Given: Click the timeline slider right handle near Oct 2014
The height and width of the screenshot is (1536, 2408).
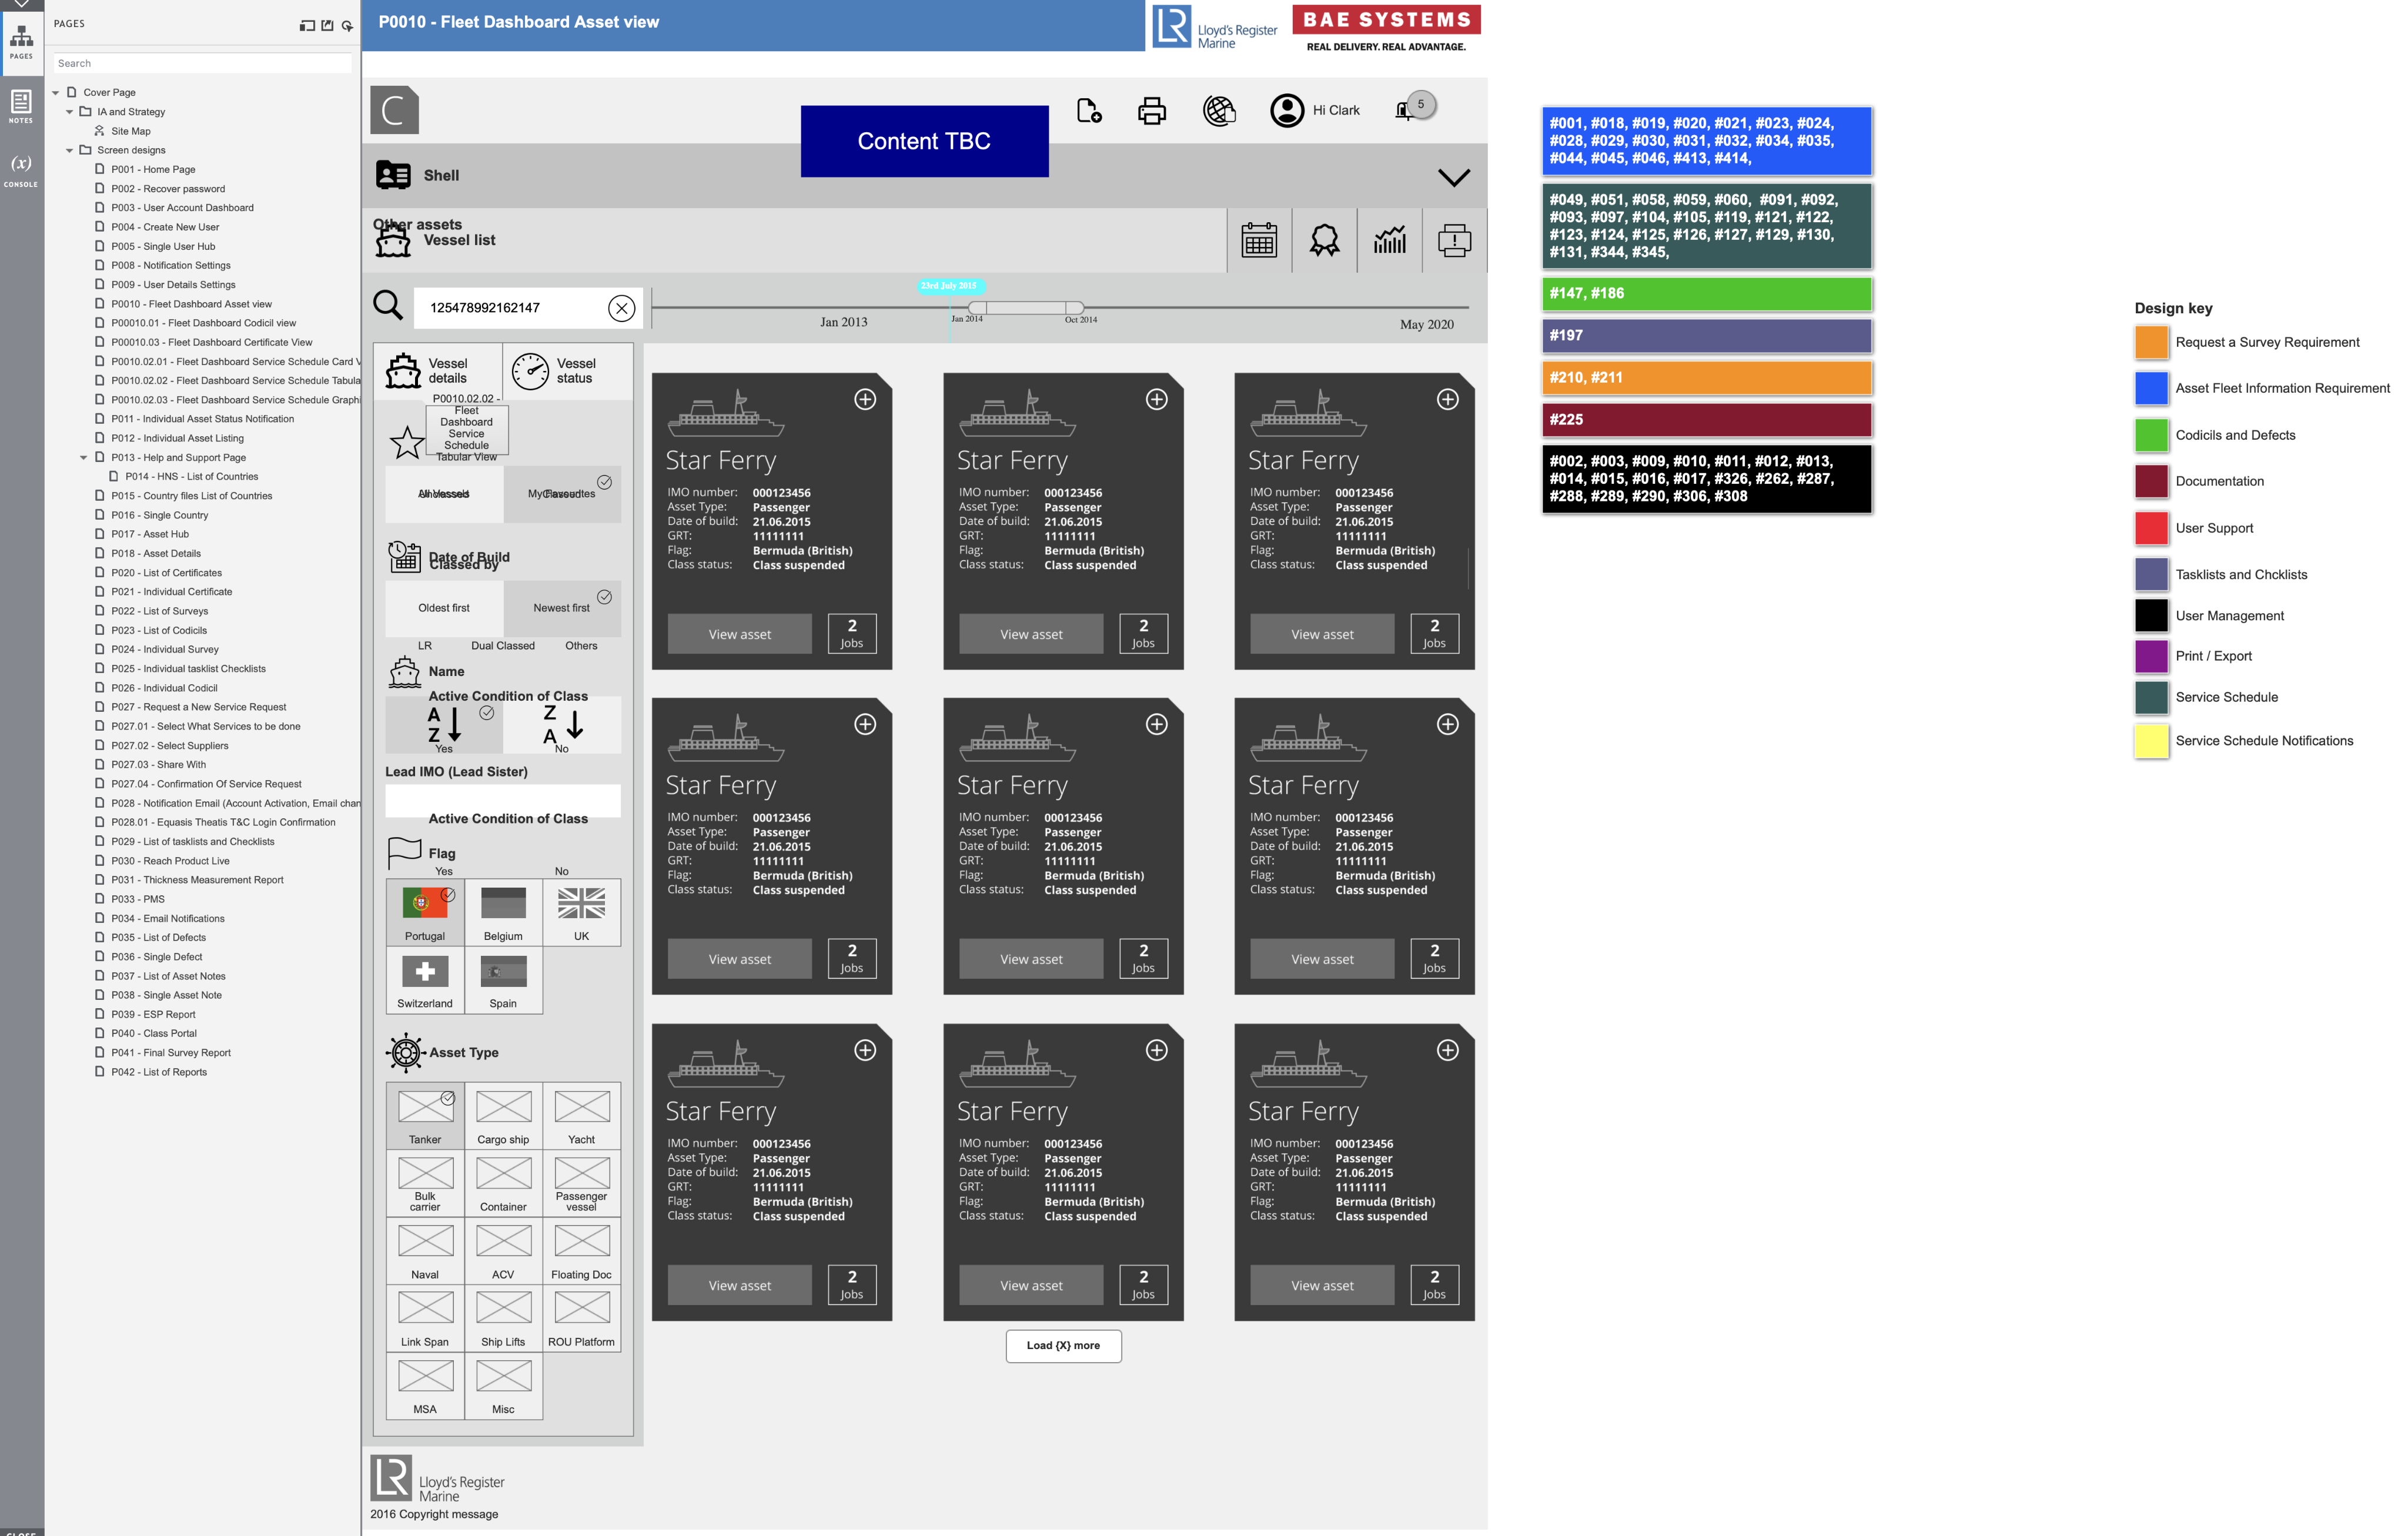Looking at the screenshot, I should coord(1074,308).
